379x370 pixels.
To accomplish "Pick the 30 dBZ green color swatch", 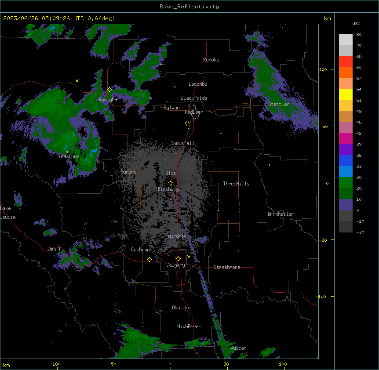I will [346, 183].
